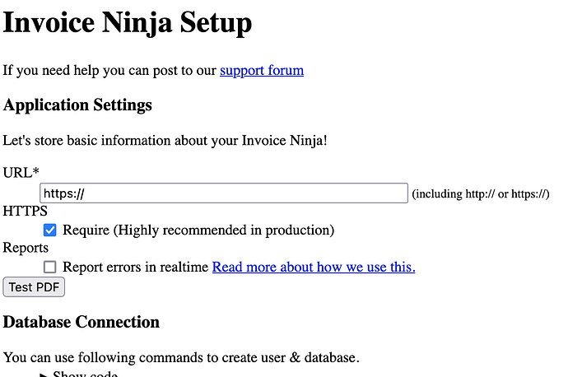The width and height of the screenshot is (568, 377).
Task: Click 'Let's store basic information' paragraph
Action: click(165, 141)
